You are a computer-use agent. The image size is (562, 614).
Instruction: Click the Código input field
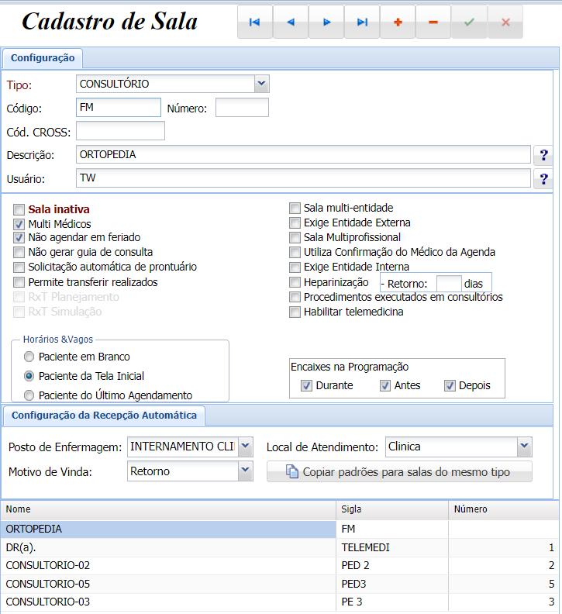click(119, 107)
